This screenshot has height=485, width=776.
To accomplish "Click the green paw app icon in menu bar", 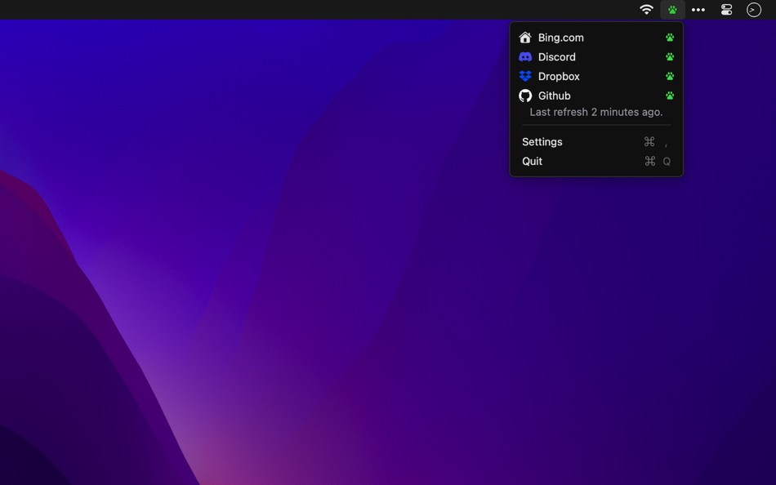I will [x=671, y=9].
